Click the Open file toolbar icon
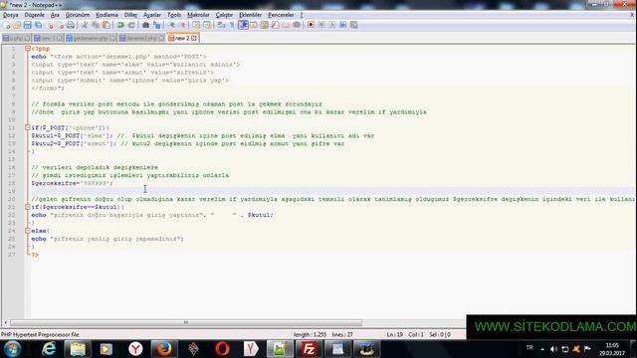The height and width of the screenshot is (358, 637). coord(17,25)
